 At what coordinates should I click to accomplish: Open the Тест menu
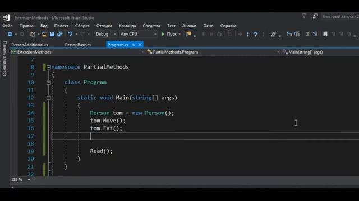[171, 26]
